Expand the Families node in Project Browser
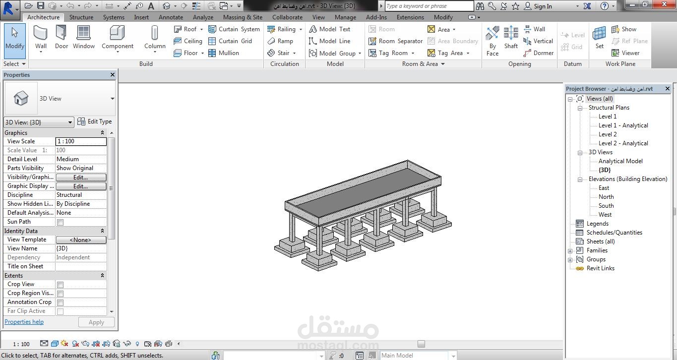Screen dimensions: 677x360 coord(570,250)
